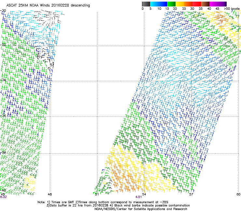Click the gray 0-5 knots color swatch
This screenshot has height=211, width=241.
tap(146, 4)
